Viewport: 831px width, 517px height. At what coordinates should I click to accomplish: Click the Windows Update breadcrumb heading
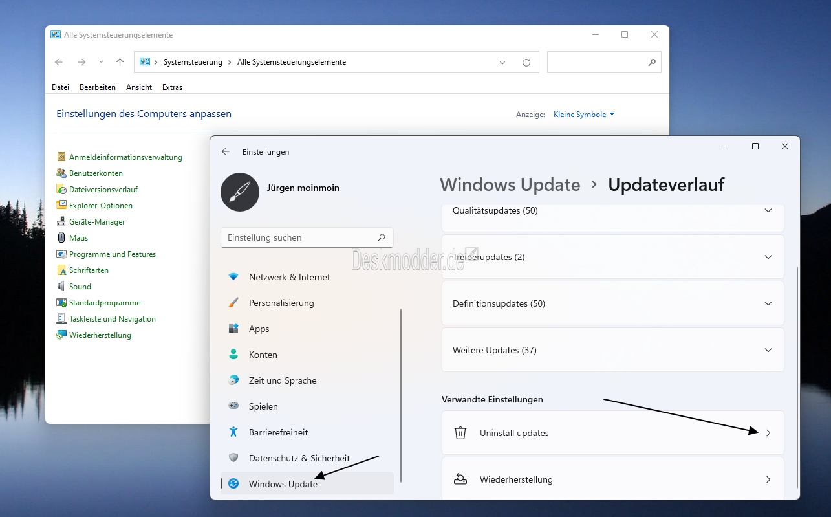510,184
